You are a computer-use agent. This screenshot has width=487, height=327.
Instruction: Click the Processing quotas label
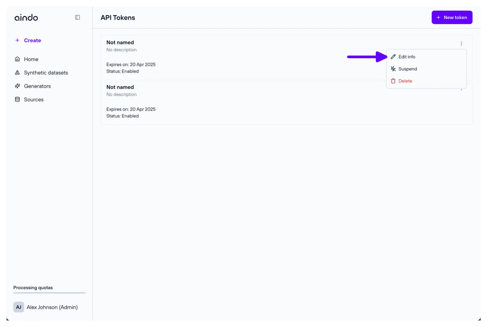(33, 287)
